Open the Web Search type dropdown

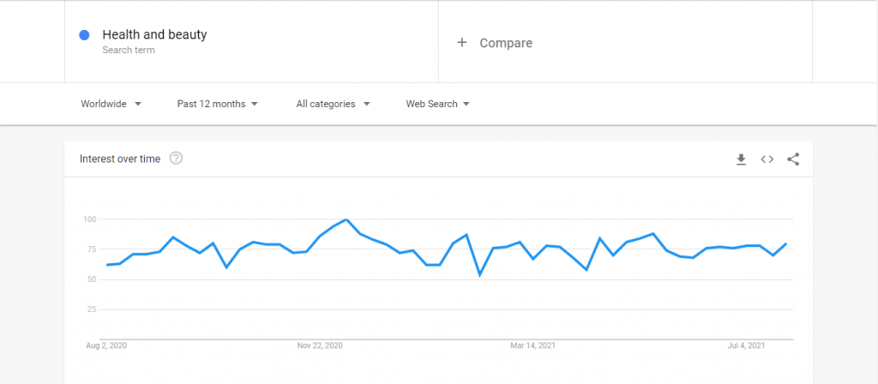pyautogui.click(x=438, y=104)
